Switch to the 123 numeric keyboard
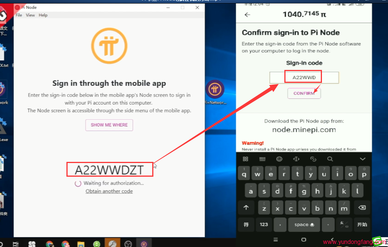388x247 pixels. pyautogui.click(x=264, y=225)
